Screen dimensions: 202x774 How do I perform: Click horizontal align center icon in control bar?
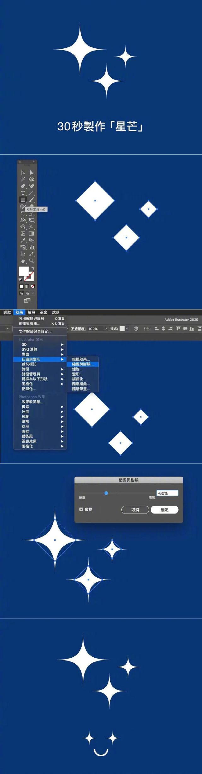163,329
